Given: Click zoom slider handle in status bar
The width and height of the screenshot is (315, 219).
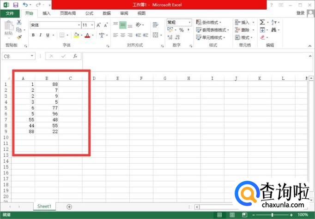Looking at the screenshot, I should click(272, 215).
